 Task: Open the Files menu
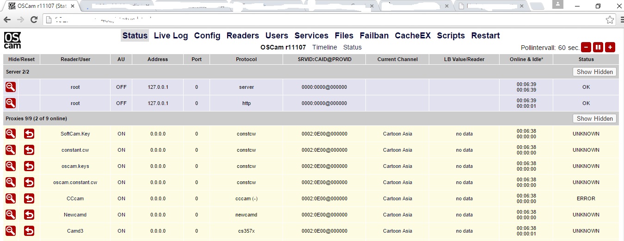344,36
